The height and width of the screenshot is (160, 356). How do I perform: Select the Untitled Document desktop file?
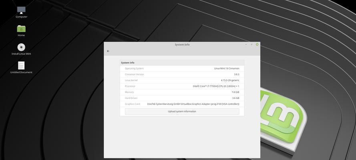click(21, 66)
